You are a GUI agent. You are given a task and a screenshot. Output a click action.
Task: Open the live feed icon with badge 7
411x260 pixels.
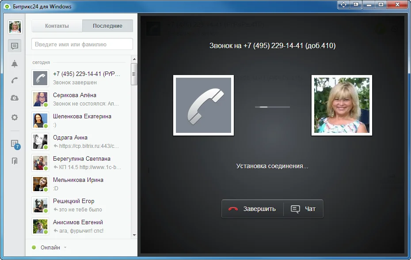(x=15, y=144)
